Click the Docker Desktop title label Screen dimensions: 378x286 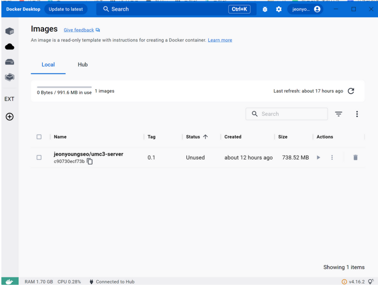click(x=23, y=9)
